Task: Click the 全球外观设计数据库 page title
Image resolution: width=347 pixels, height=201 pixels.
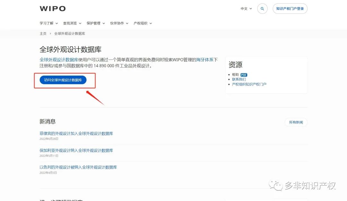Action: click(x=70, y=50)
